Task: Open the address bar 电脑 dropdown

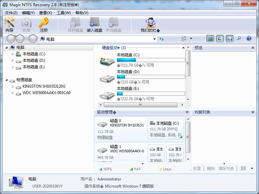Action: (154, 39)
